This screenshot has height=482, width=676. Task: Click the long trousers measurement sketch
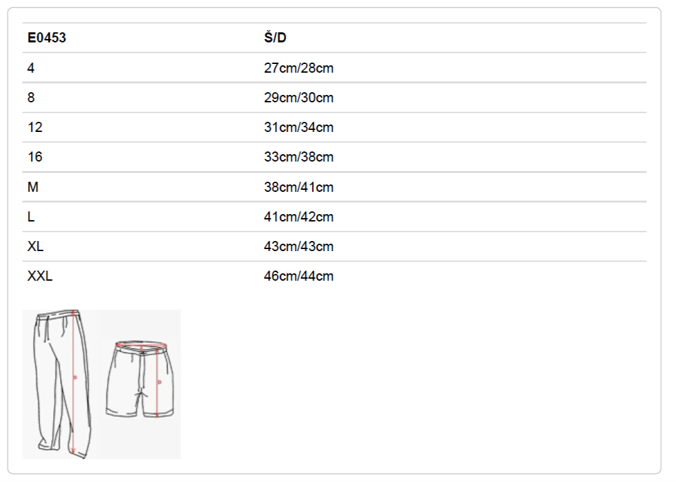point(63,384)
